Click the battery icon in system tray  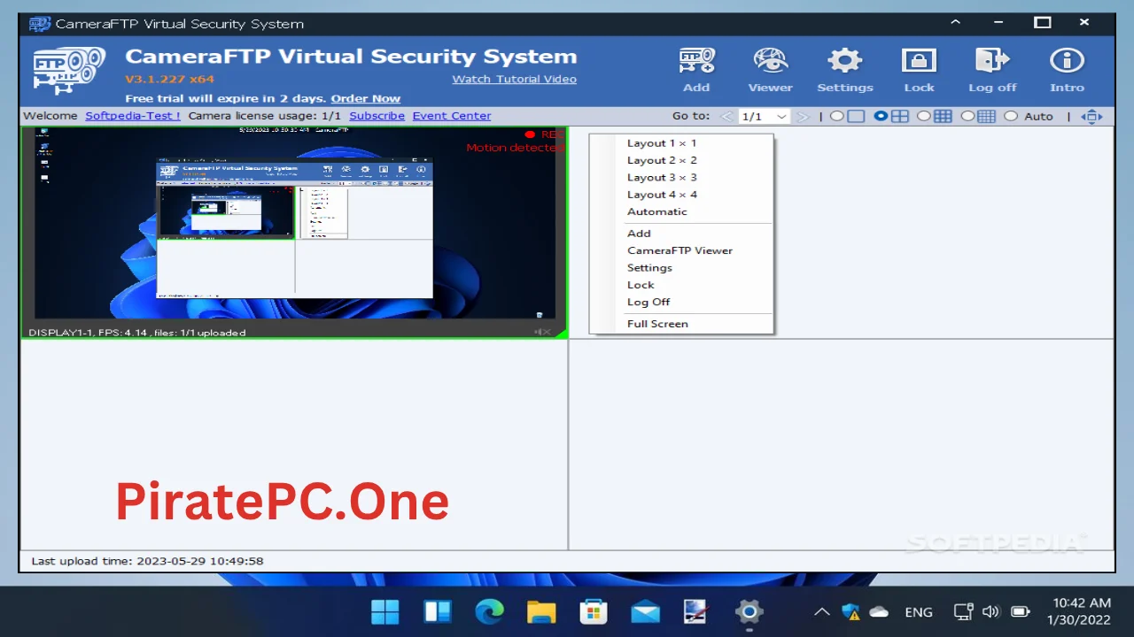pyautogui.click(x=1020, y=611)
